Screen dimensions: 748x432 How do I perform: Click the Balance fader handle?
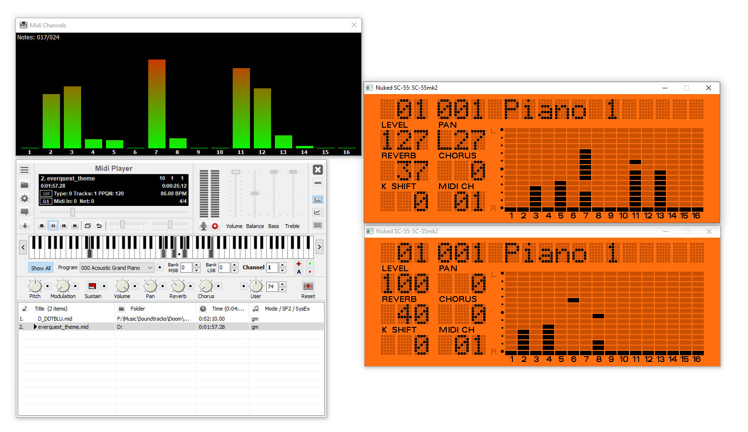(255, 193)
